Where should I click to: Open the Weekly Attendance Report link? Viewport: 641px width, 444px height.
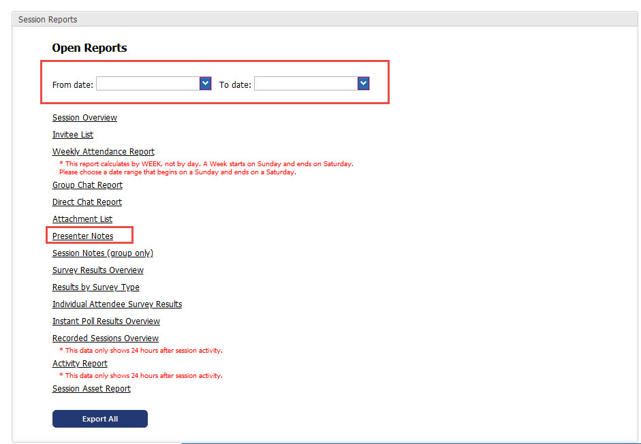pos(104,152)
